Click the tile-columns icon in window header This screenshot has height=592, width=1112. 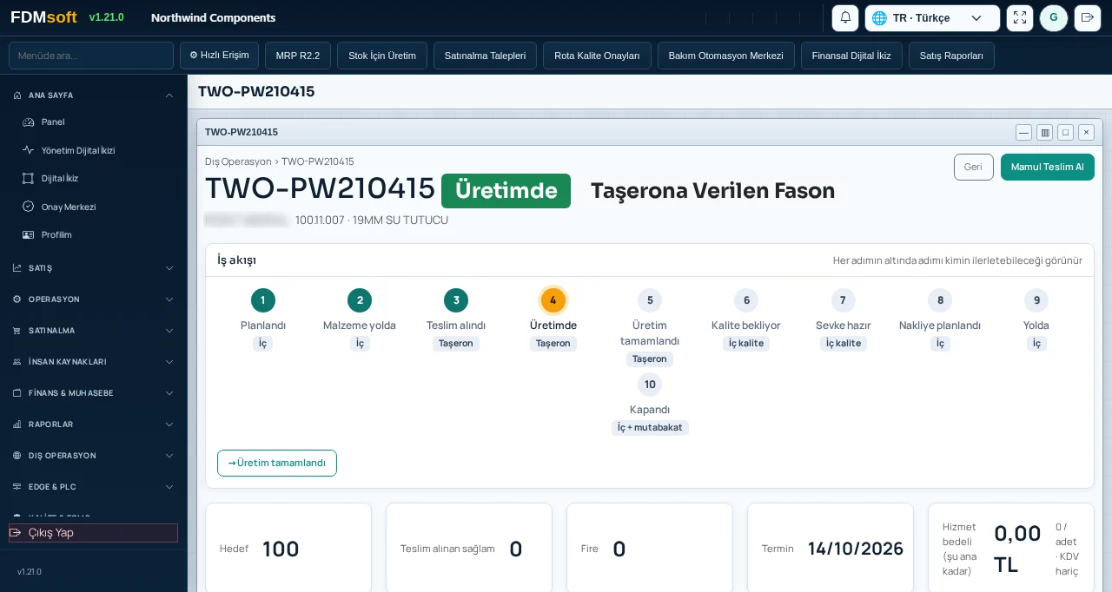(x=1044, y=132)
